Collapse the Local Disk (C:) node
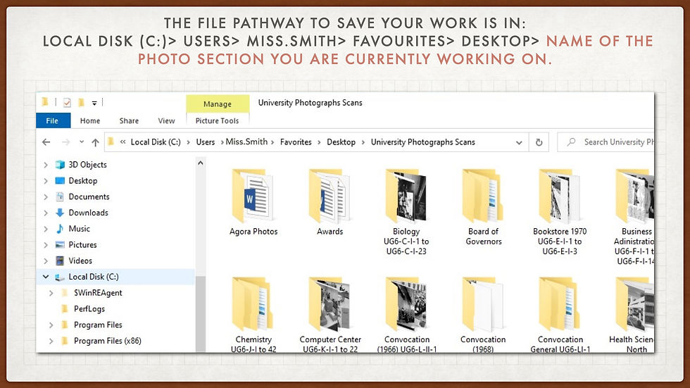Screen dimensions: 690x388 [x=46, y=277]
